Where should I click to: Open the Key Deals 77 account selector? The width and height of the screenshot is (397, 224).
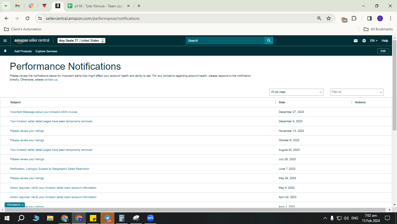(81, 41)
